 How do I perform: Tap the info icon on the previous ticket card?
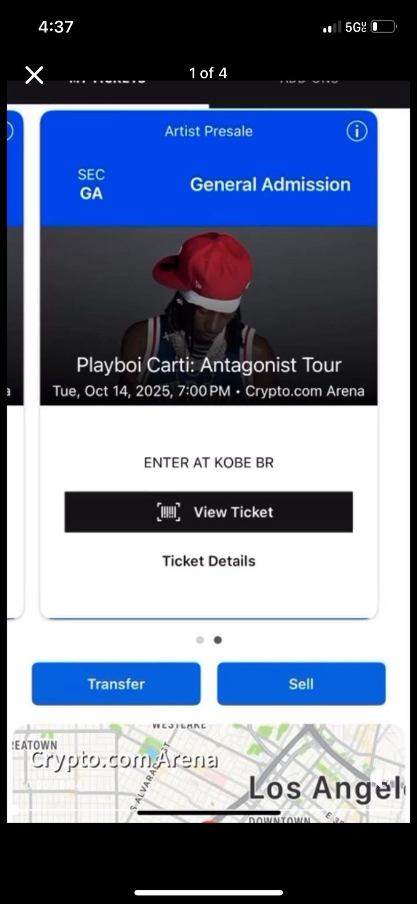coord(9,131)
